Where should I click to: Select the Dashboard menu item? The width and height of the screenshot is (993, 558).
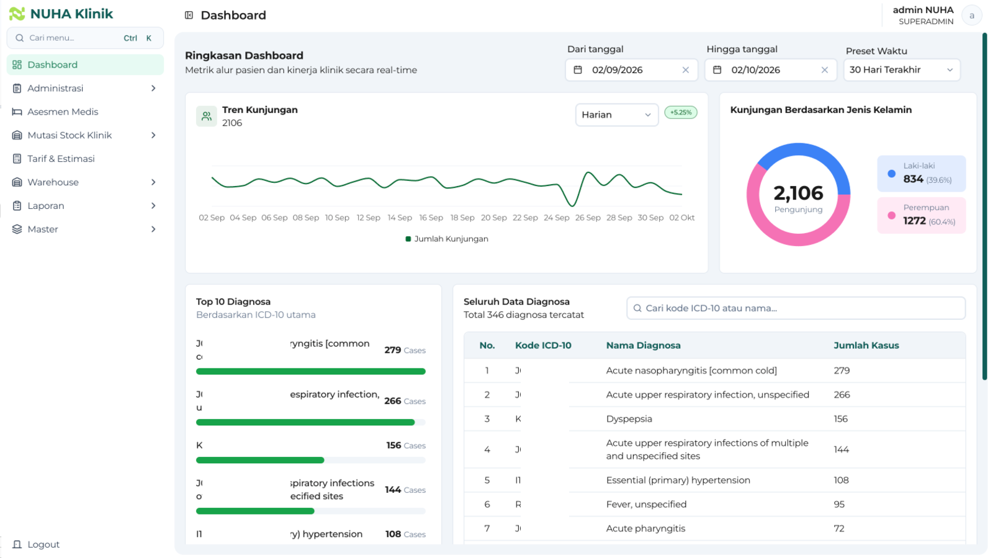point(85,64)
